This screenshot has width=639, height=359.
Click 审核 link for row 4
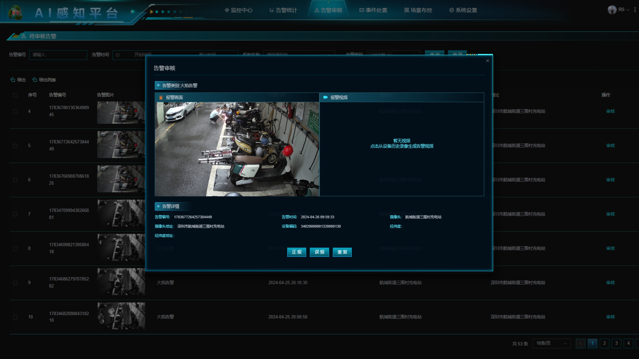tap(610, 111)
